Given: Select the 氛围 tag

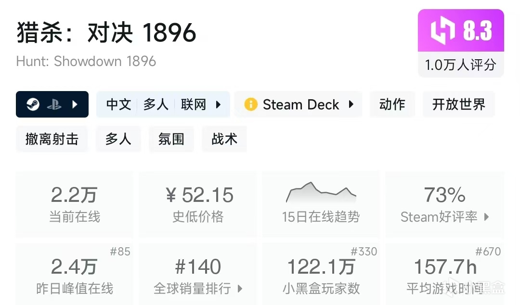Looking at the screenshot, I should (171, 139).
